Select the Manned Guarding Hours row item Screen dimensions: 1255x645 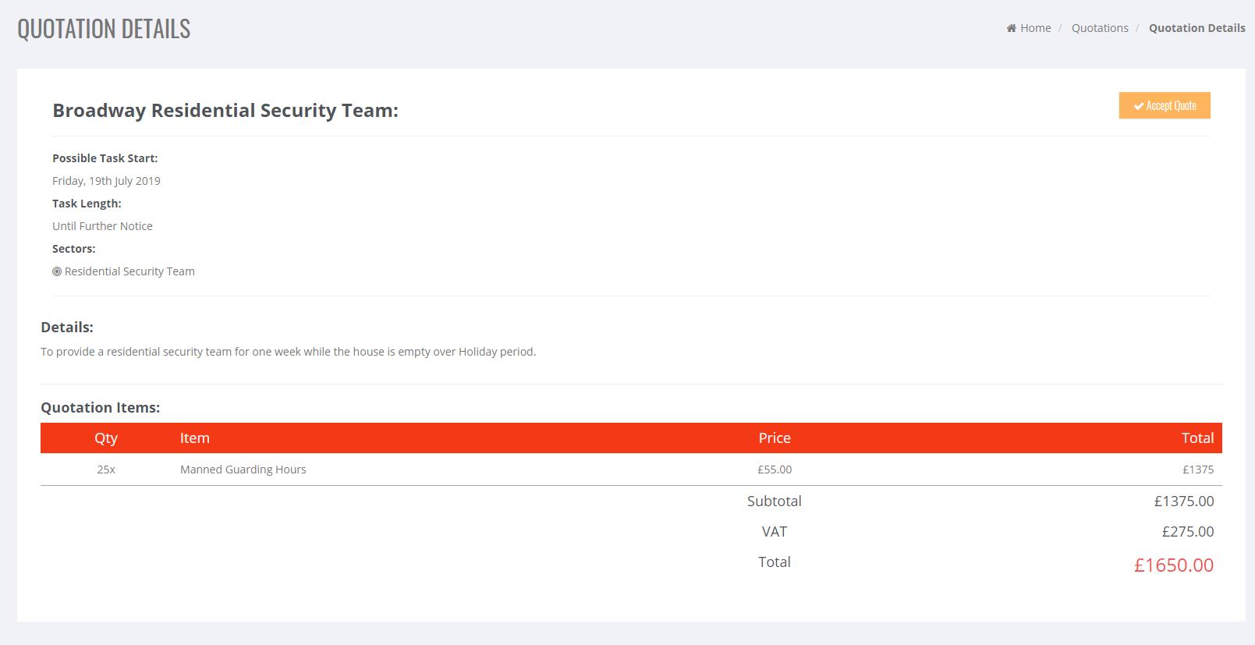243,470
